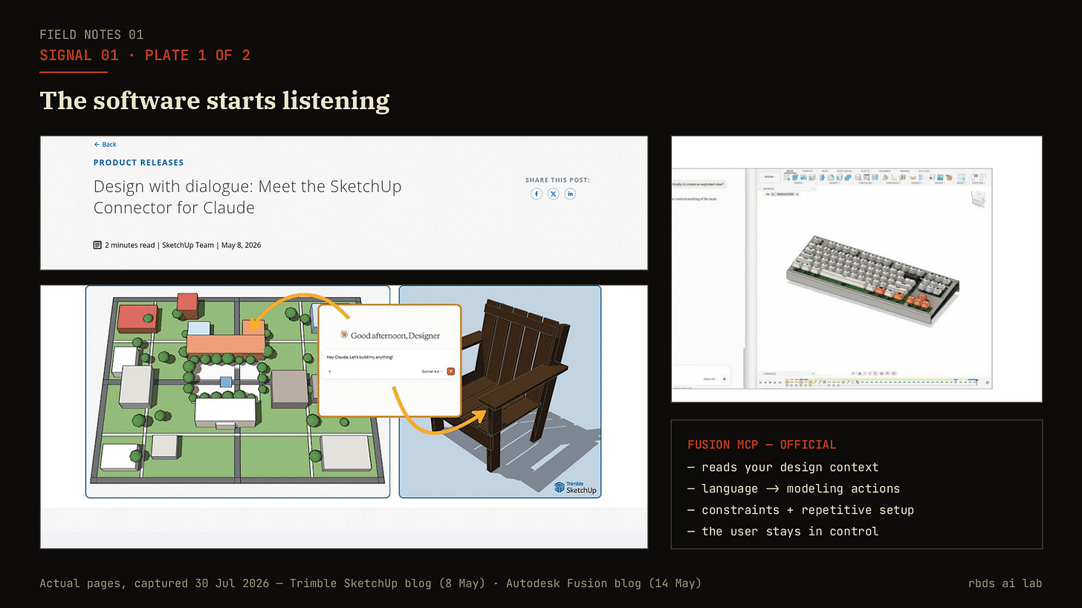The height and width of the screenshot is (608, 1082).
Task: Jump to timeline end in Fusion
Action: pyautogui.click(x=780, y=382)
